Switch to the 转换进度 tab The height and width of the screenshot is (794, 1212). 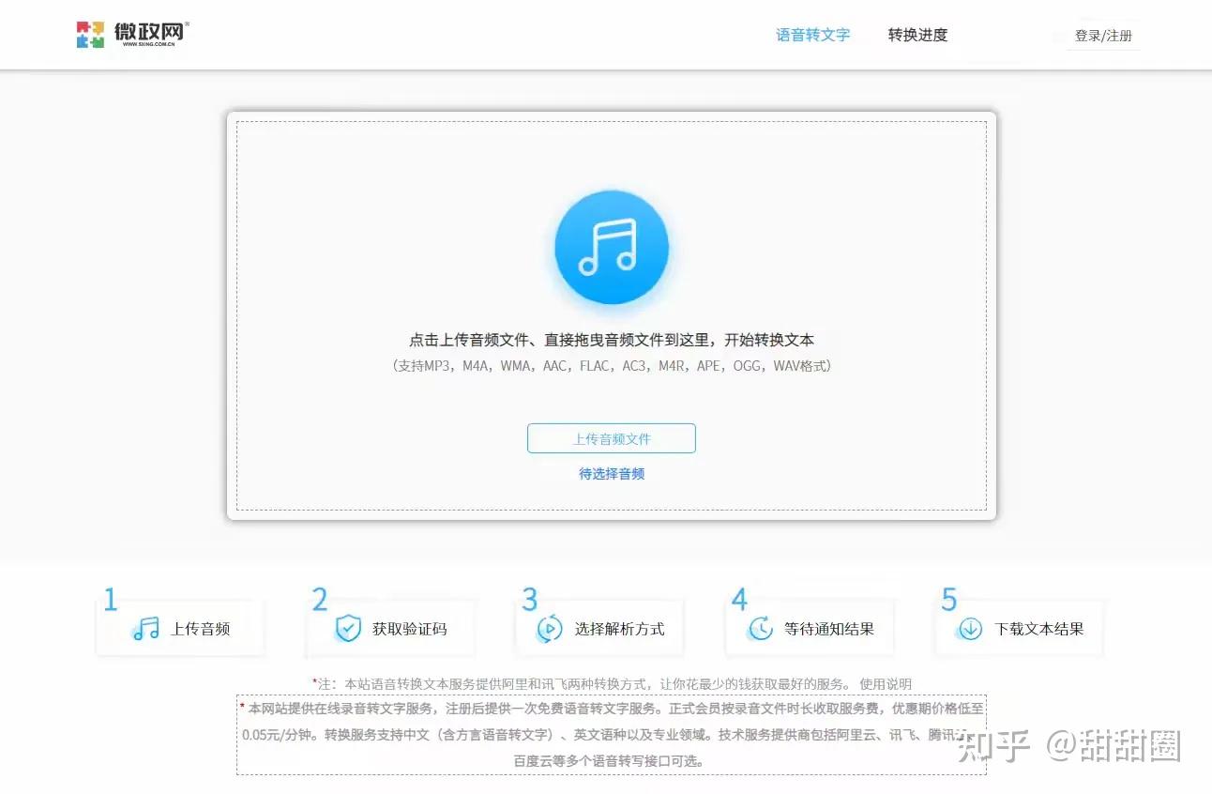[x=917, y=35]
